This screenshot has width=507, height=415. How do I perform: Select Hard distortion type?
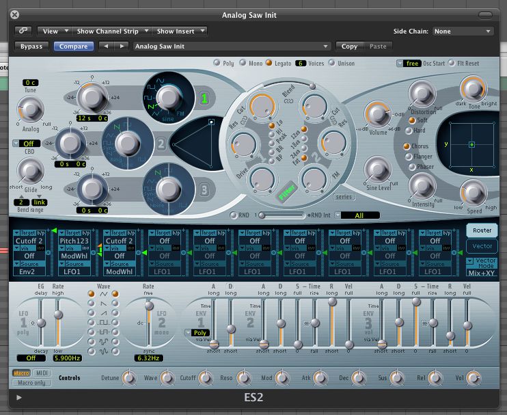click(x=409, y=131)
